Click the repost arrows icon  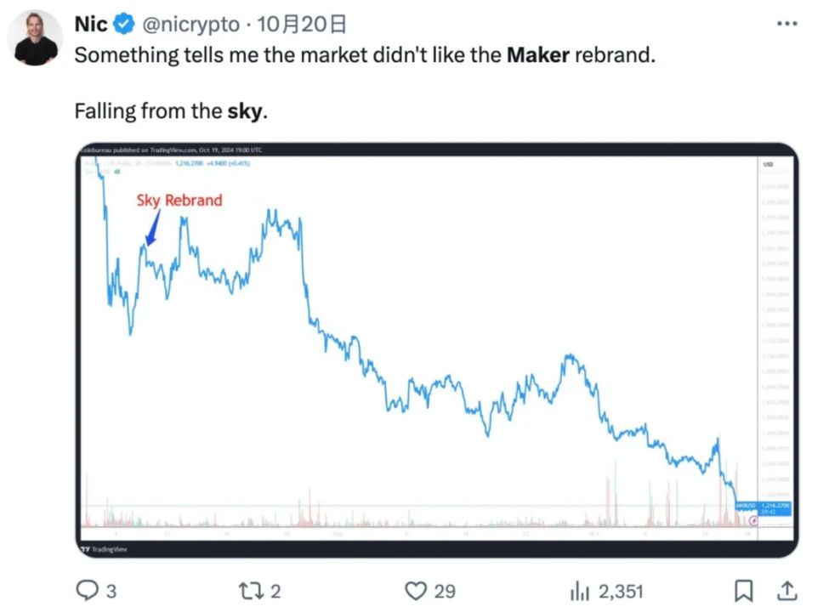(x=248, y=590)
